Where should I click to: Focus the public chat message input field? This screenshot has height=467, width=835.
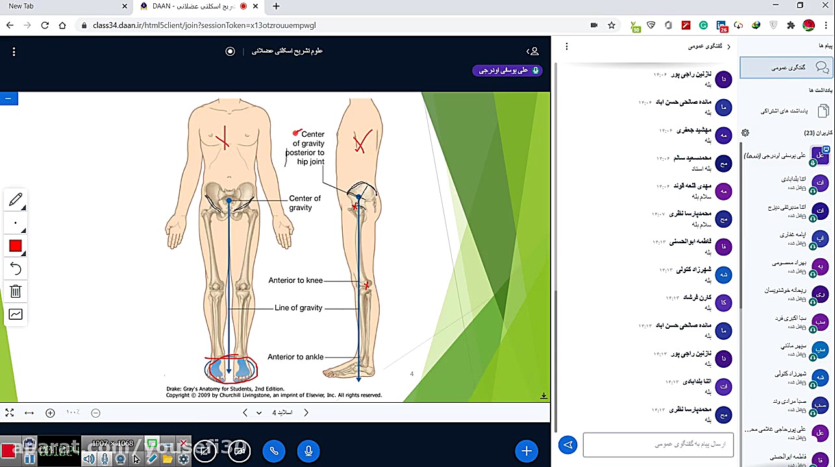(x=658, y=444)
